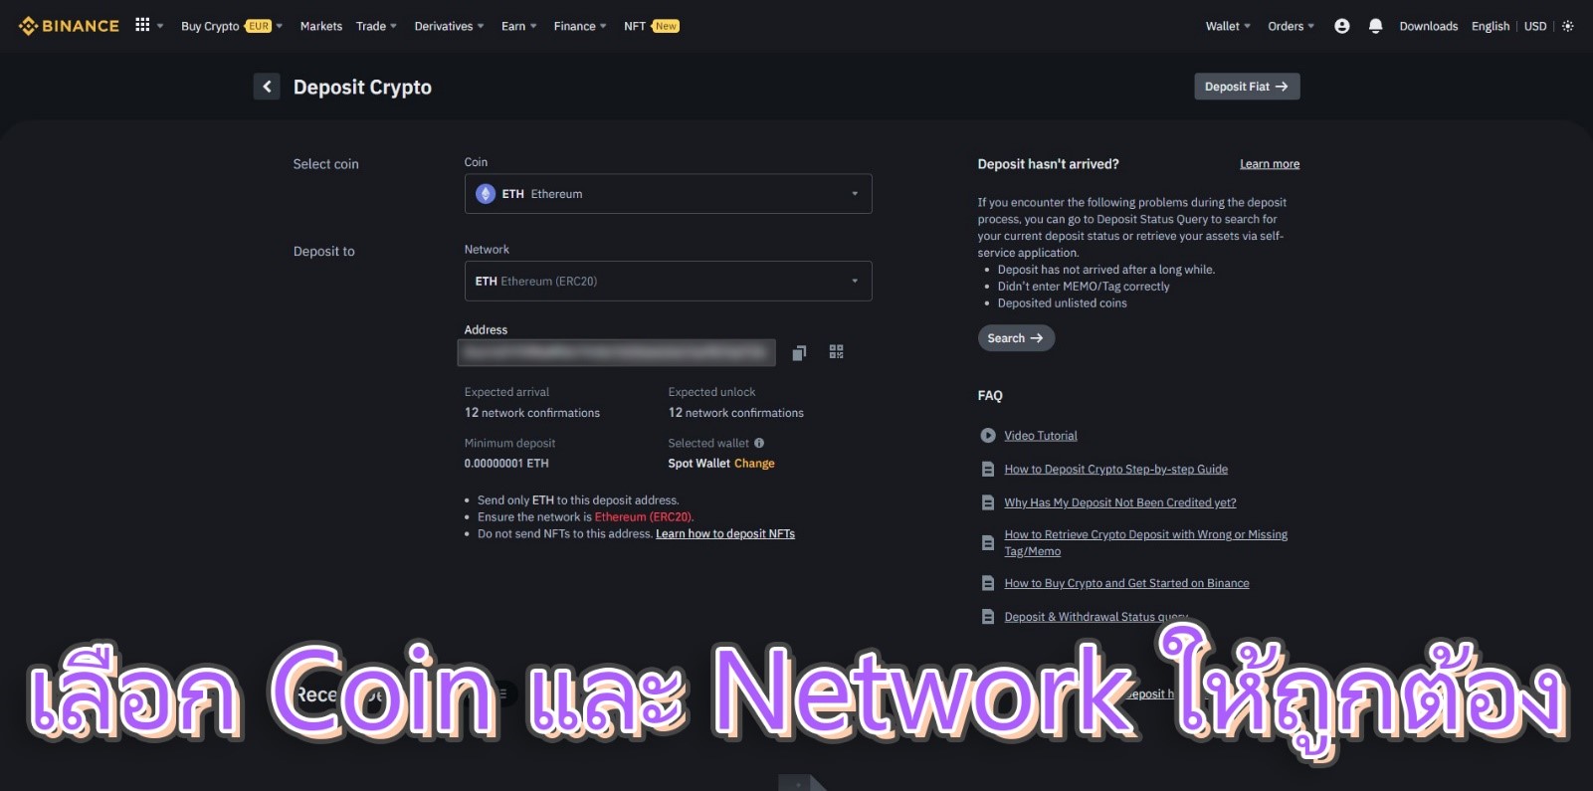This screenshot has width=1593, height=791.
Task: Open the Learn how to deposit NFTs link
Action: click(725, 534)
